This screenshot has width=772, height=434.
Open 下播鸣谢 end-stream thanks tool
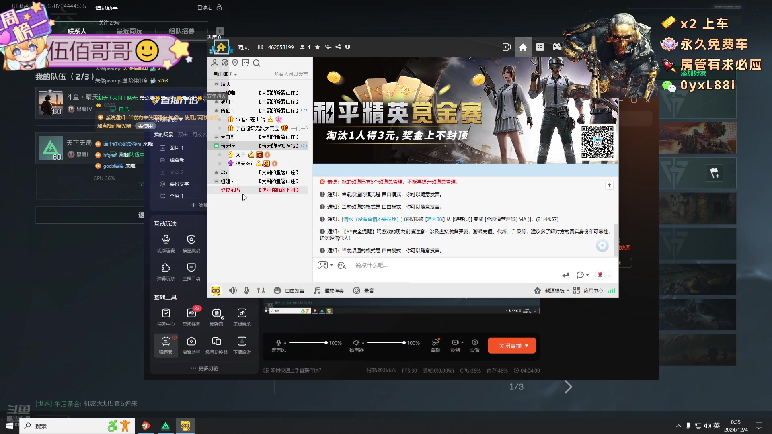[242, 345]
